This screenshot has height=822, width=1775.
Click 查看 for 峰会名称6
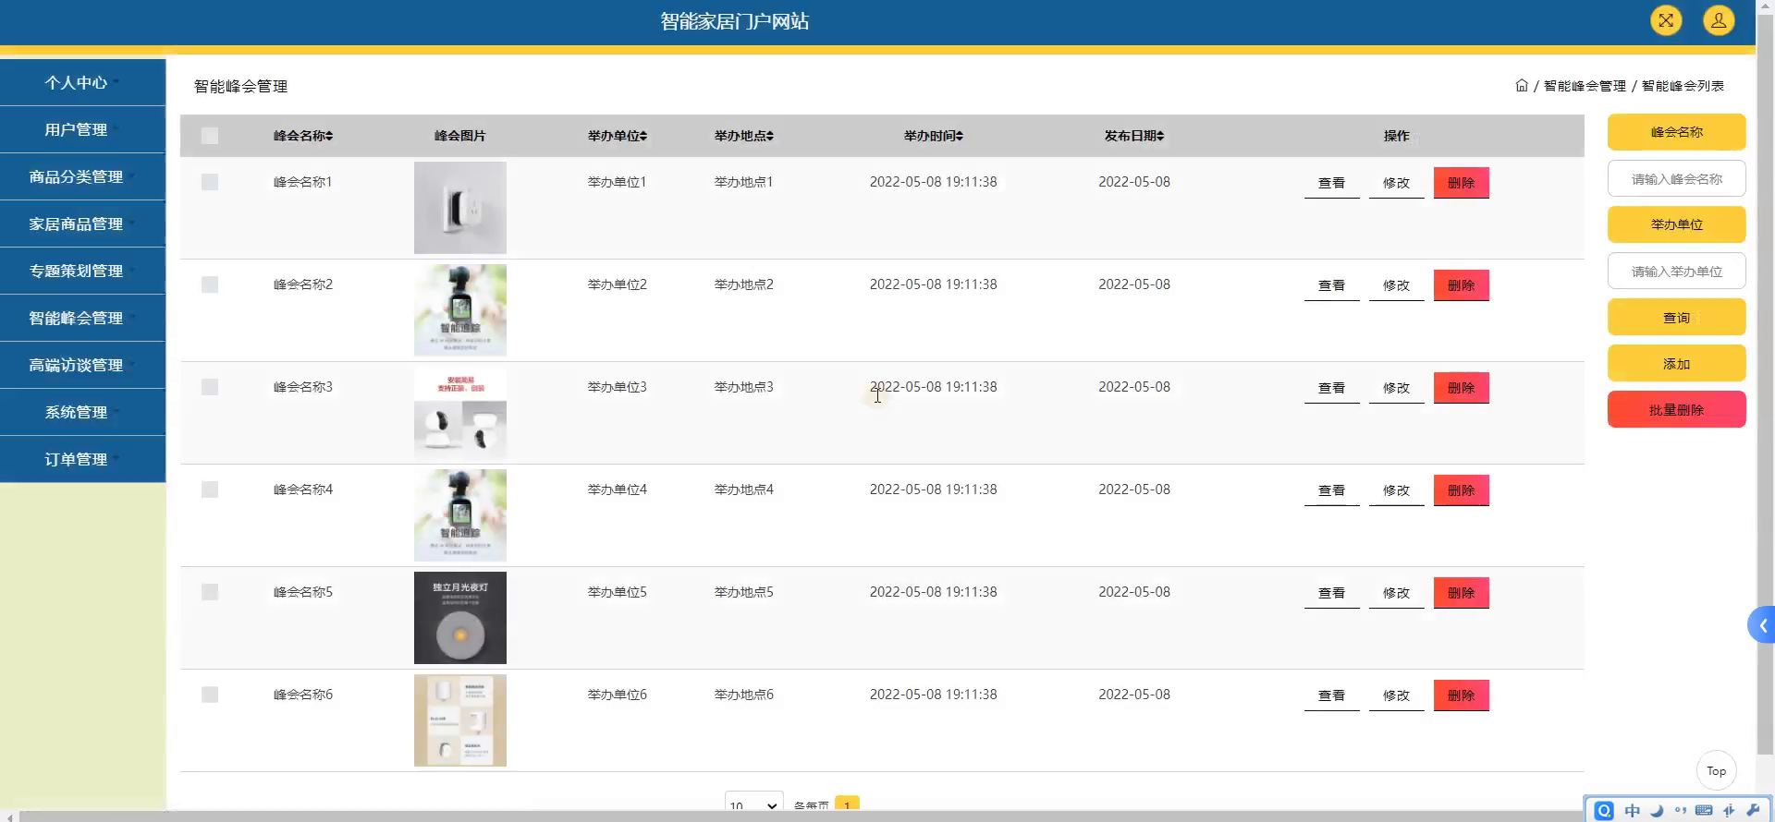1331,695
